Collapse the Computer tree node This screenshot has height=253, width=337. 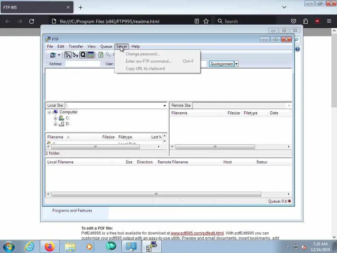click(49, 112)
